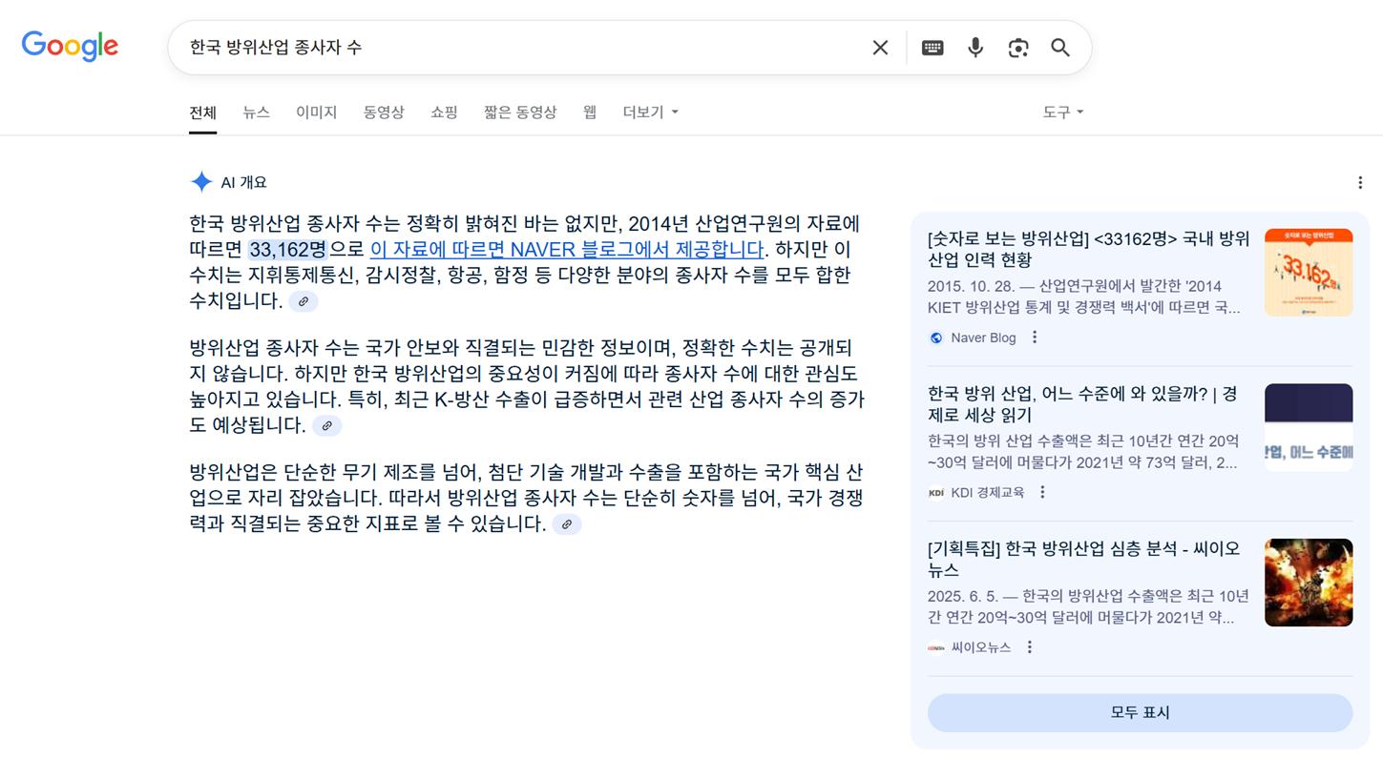The width and height of the screenshot is (1383, 758).
Task: Open the 쇼핑 tab
Action: click(x=444, y=113)
